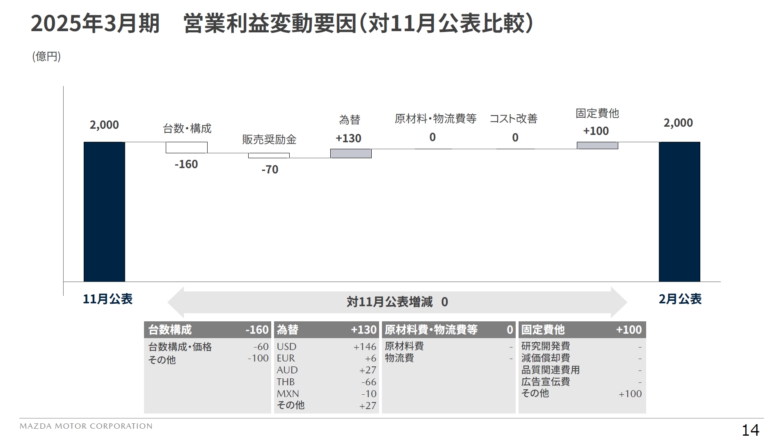
Task: Click the slide title 2025年3月期 営業利益変動要因
Action: point(283,25)
